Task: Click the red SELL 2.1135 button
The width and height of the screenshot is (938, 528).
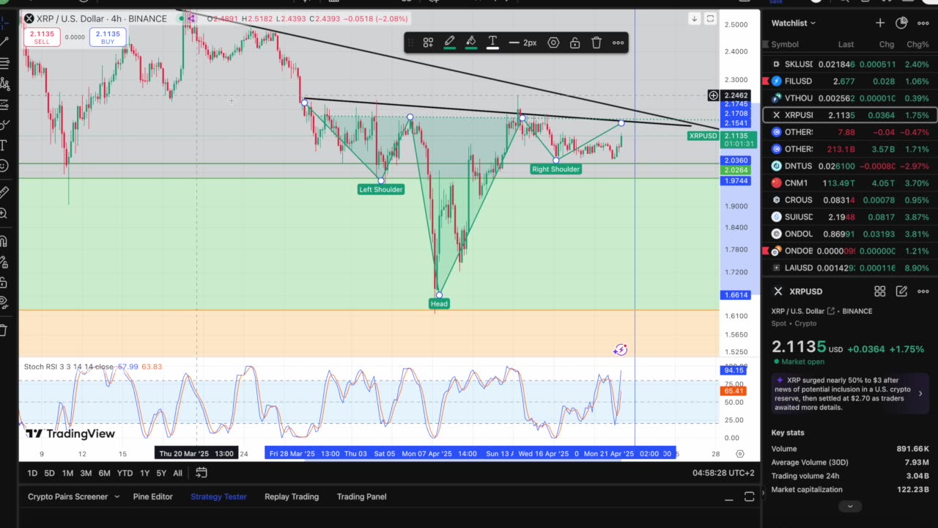Action: click(42, 37)
